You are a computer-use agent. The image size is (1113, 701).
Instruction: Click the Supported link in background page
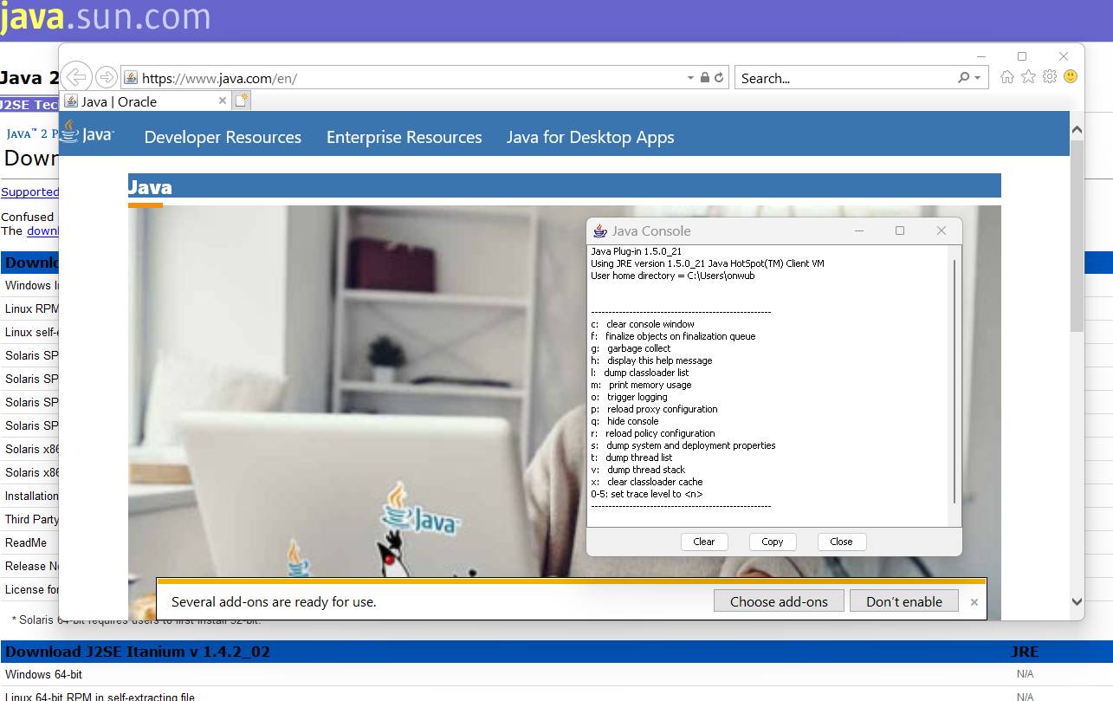pyautogui.click(x=30, y=192)
